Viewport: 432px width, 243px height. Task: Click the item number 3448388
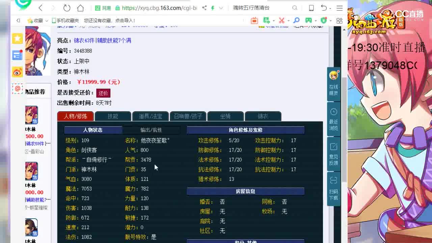(83, 51)
